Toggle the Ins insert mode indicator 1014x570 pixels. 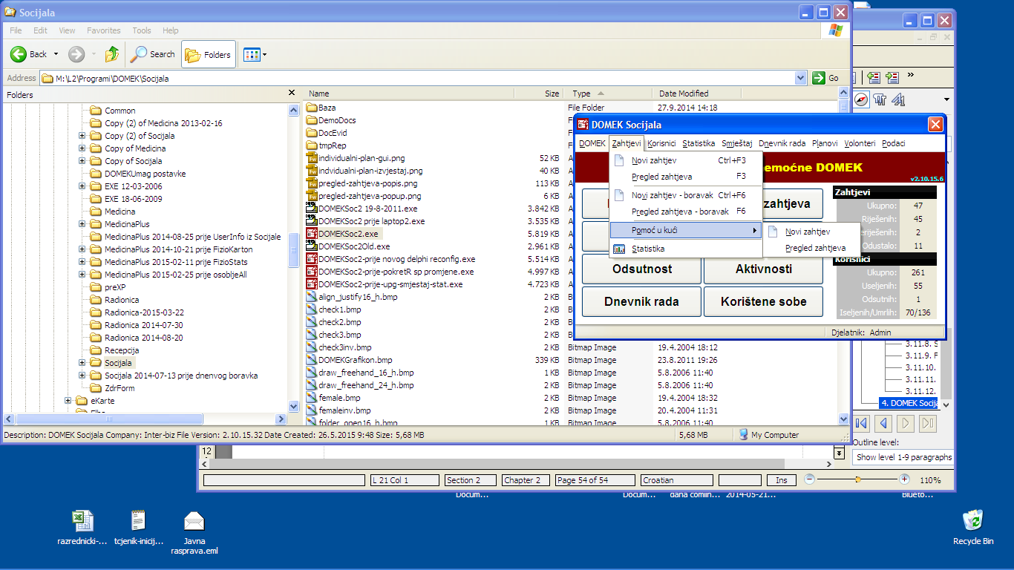click(x=781, y=480)
